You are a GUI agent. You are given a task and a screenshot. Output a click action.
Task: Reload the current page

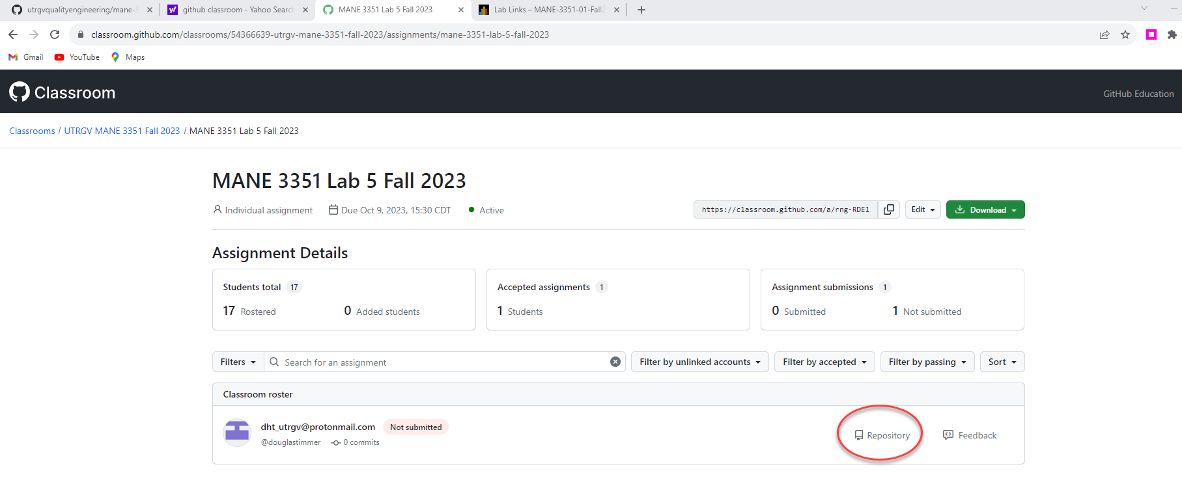coord(55,34)
